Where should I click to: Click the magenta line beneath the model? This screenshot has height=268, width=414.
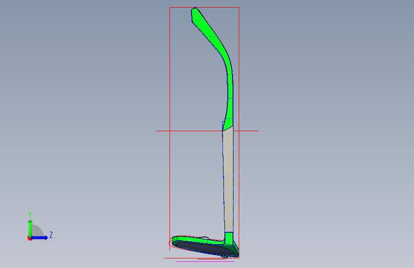coord(205,262)
